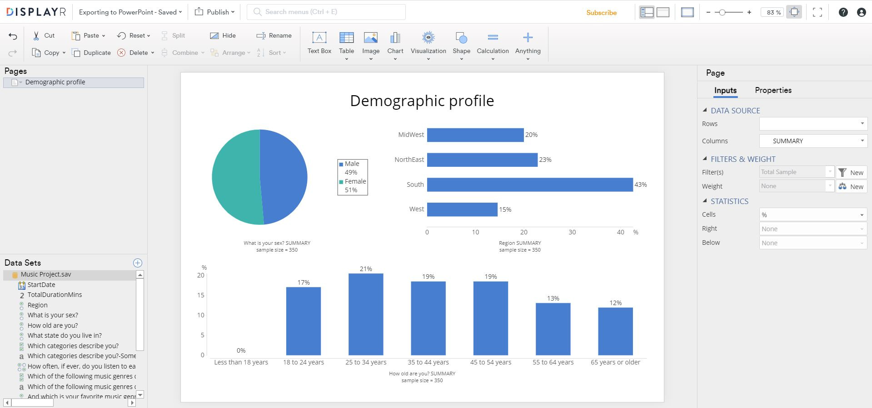
Task: Open the Visualization insert menu
Action: (x=428, y=43)
